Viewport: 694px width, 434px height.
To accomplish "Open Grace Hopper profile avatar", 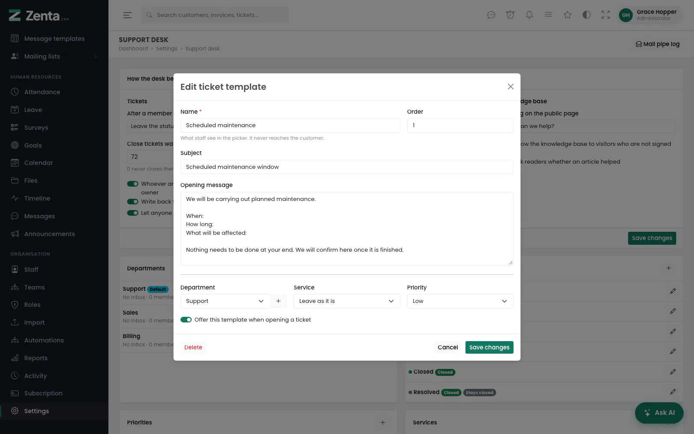I will 625,15.
